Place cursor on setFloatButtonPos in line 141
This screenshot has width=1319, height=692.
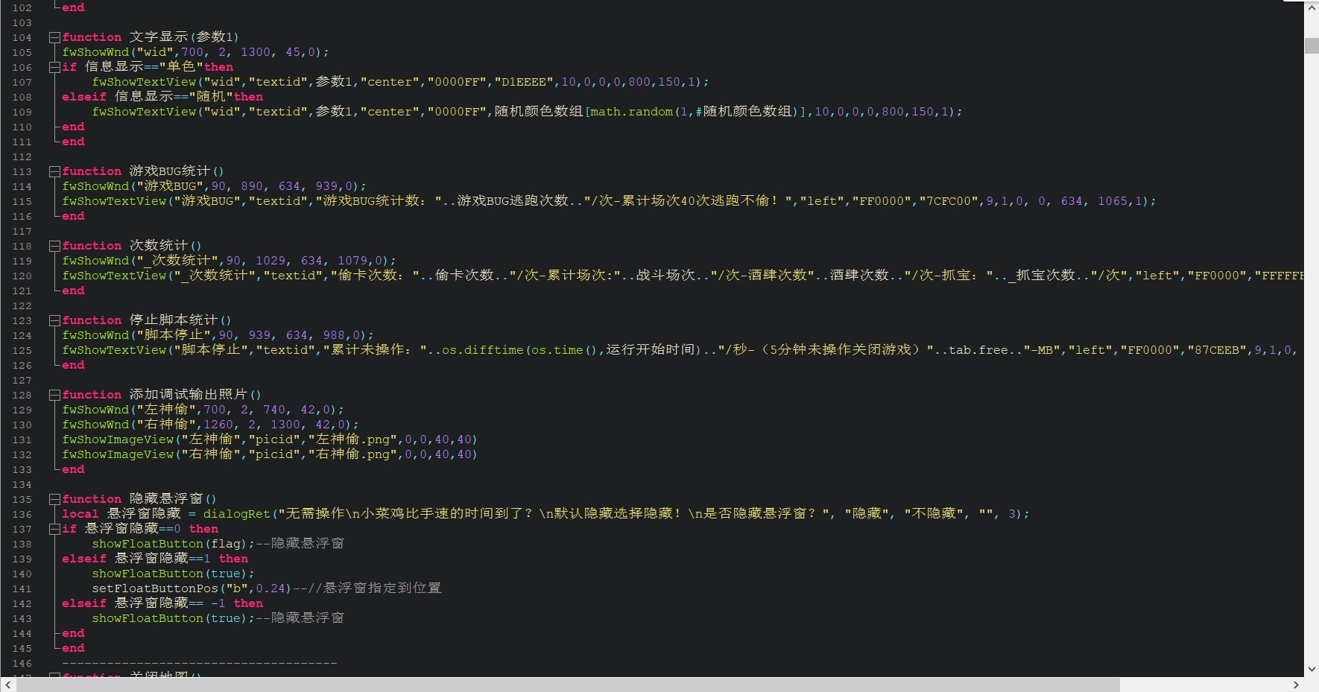point(155,588)
